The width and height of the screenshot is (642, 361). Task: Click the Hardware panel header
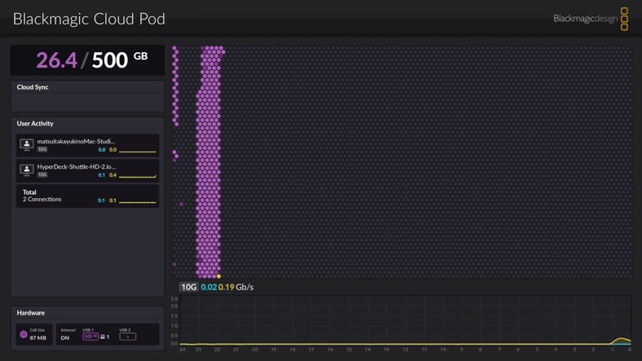pyautogui.click(x=87, y=313)
